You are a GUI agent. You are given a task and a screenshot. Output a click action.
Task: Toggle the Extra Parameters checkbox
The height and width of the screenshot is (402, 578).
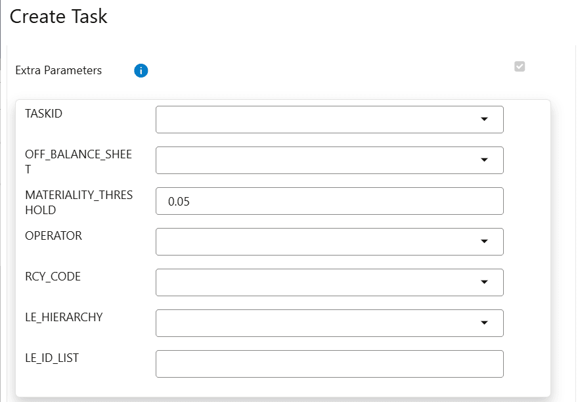520,66
